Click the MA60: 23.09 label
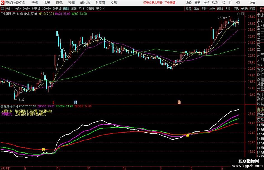Viewport: 264px width, 170px height. pos(79,14)
